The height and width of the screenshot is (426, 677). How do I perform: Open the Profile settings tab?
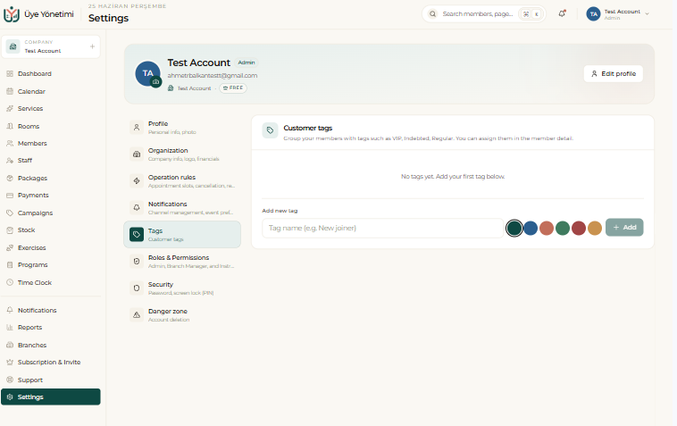click(x=182, y=128)
